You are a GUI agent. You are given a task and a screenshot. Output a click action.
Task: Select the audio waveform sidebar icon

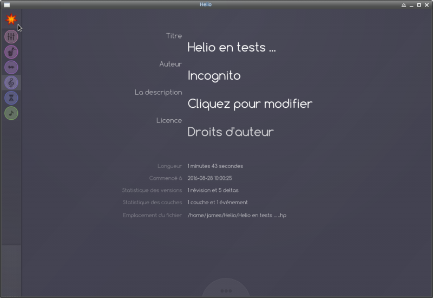coord(11,67)
